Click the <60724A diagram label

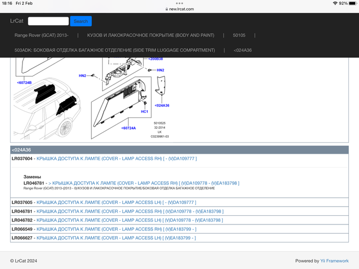pyautogui.click(x=128, y=128)
